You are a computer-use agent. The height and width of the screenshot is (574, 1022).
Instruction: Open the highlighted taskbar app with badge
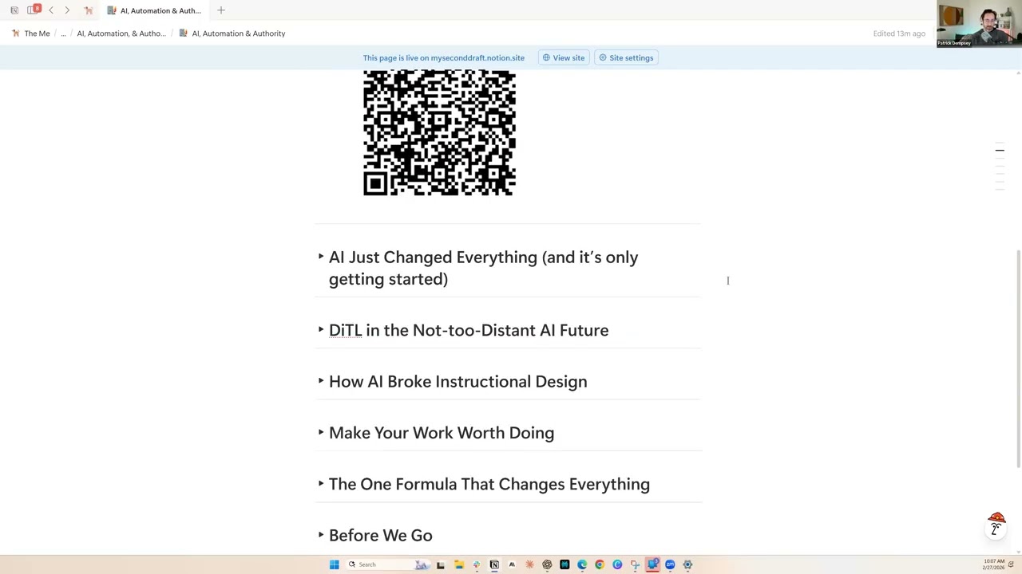click(652, 564)
